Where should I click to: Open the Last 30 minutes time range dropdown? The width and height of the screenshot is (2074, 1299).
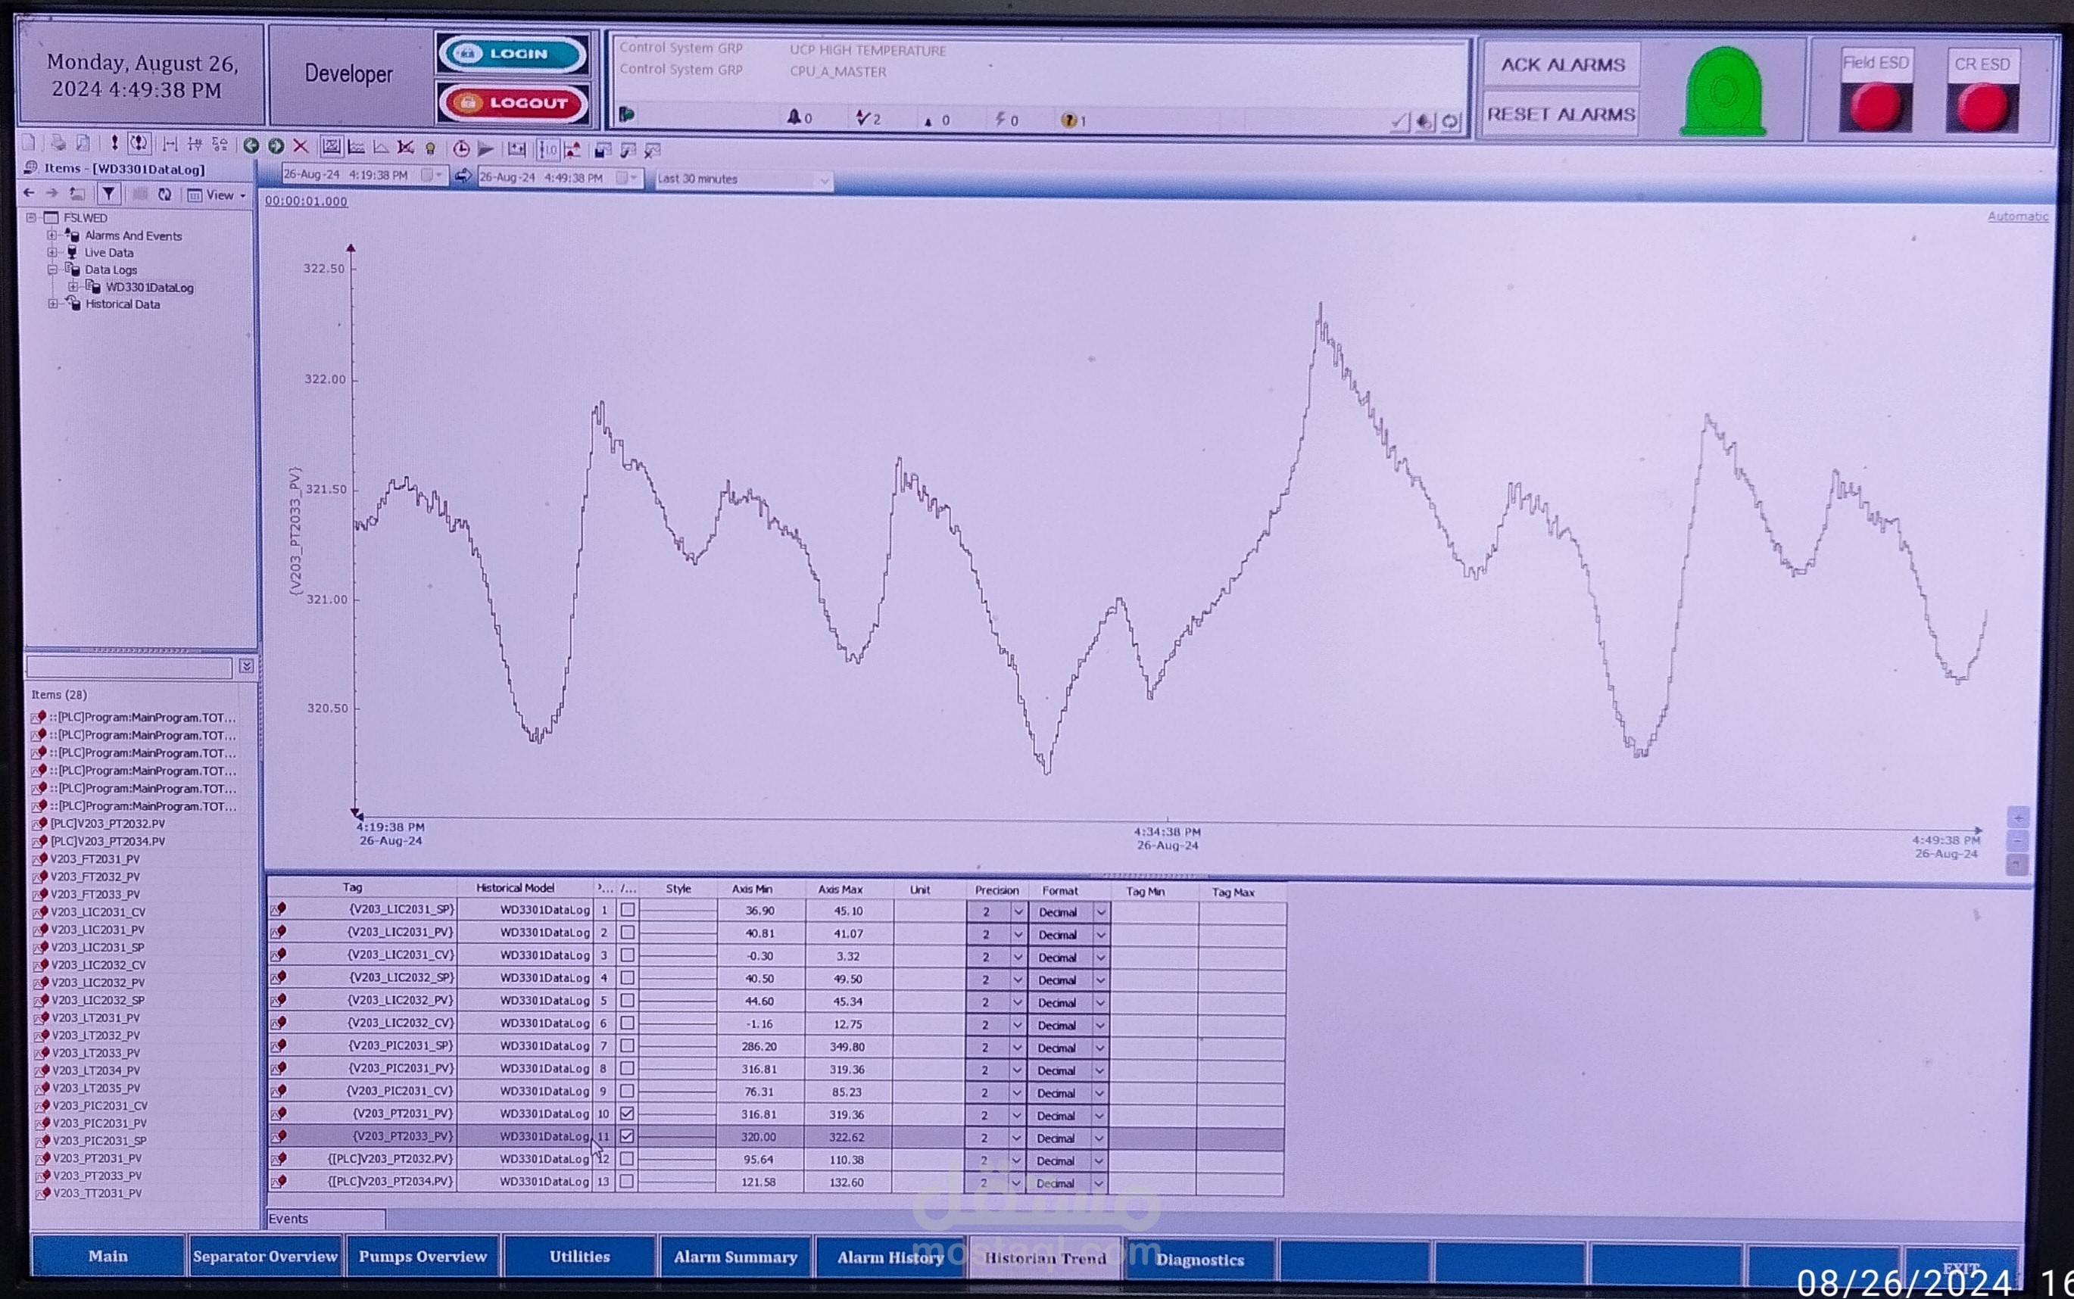(x=823, y=180)
